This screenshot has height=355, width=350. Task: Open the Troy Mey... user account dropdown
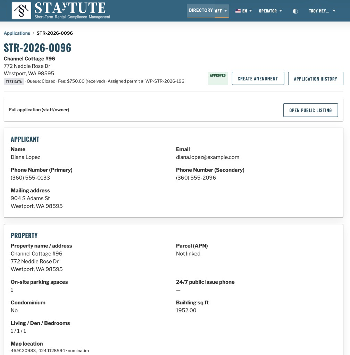[x=322, y=11]
